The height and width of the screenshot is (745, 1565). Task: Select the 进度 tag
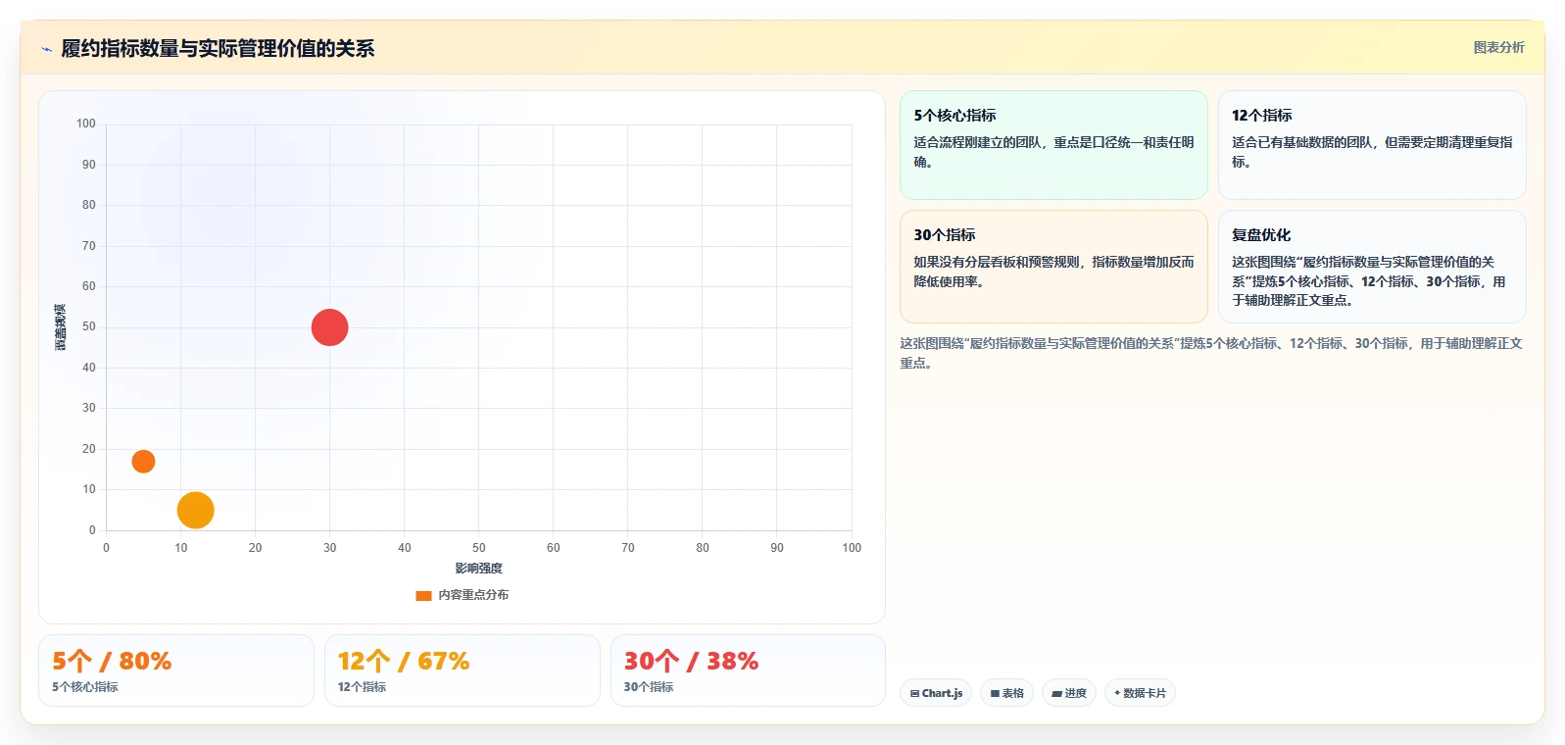click(x=1069, y=693)
